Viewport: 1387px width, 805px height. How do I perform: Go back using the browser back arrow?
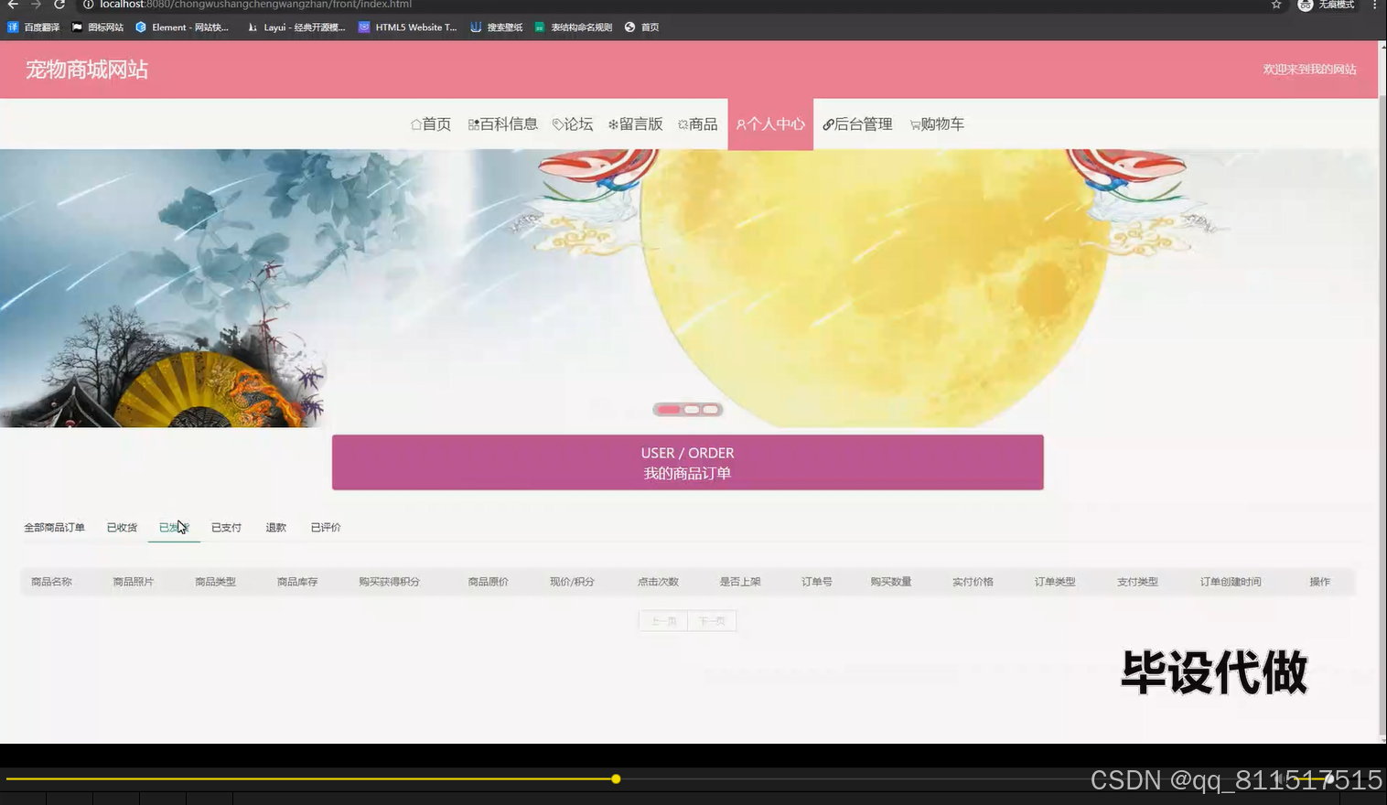pos(13,5)
